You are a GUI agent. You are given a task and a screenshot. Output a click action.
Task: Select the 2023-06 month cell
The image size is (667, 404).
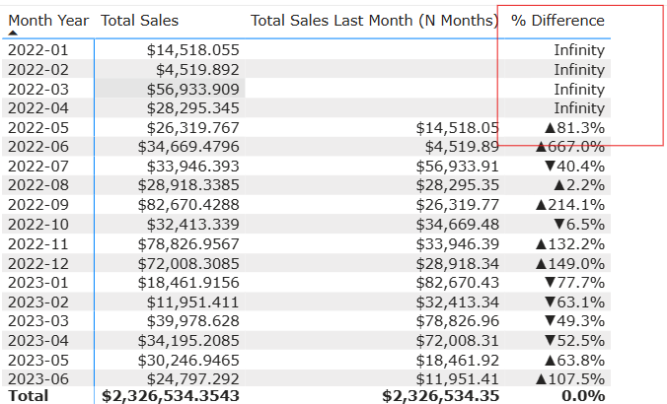[x=32, y=376]
